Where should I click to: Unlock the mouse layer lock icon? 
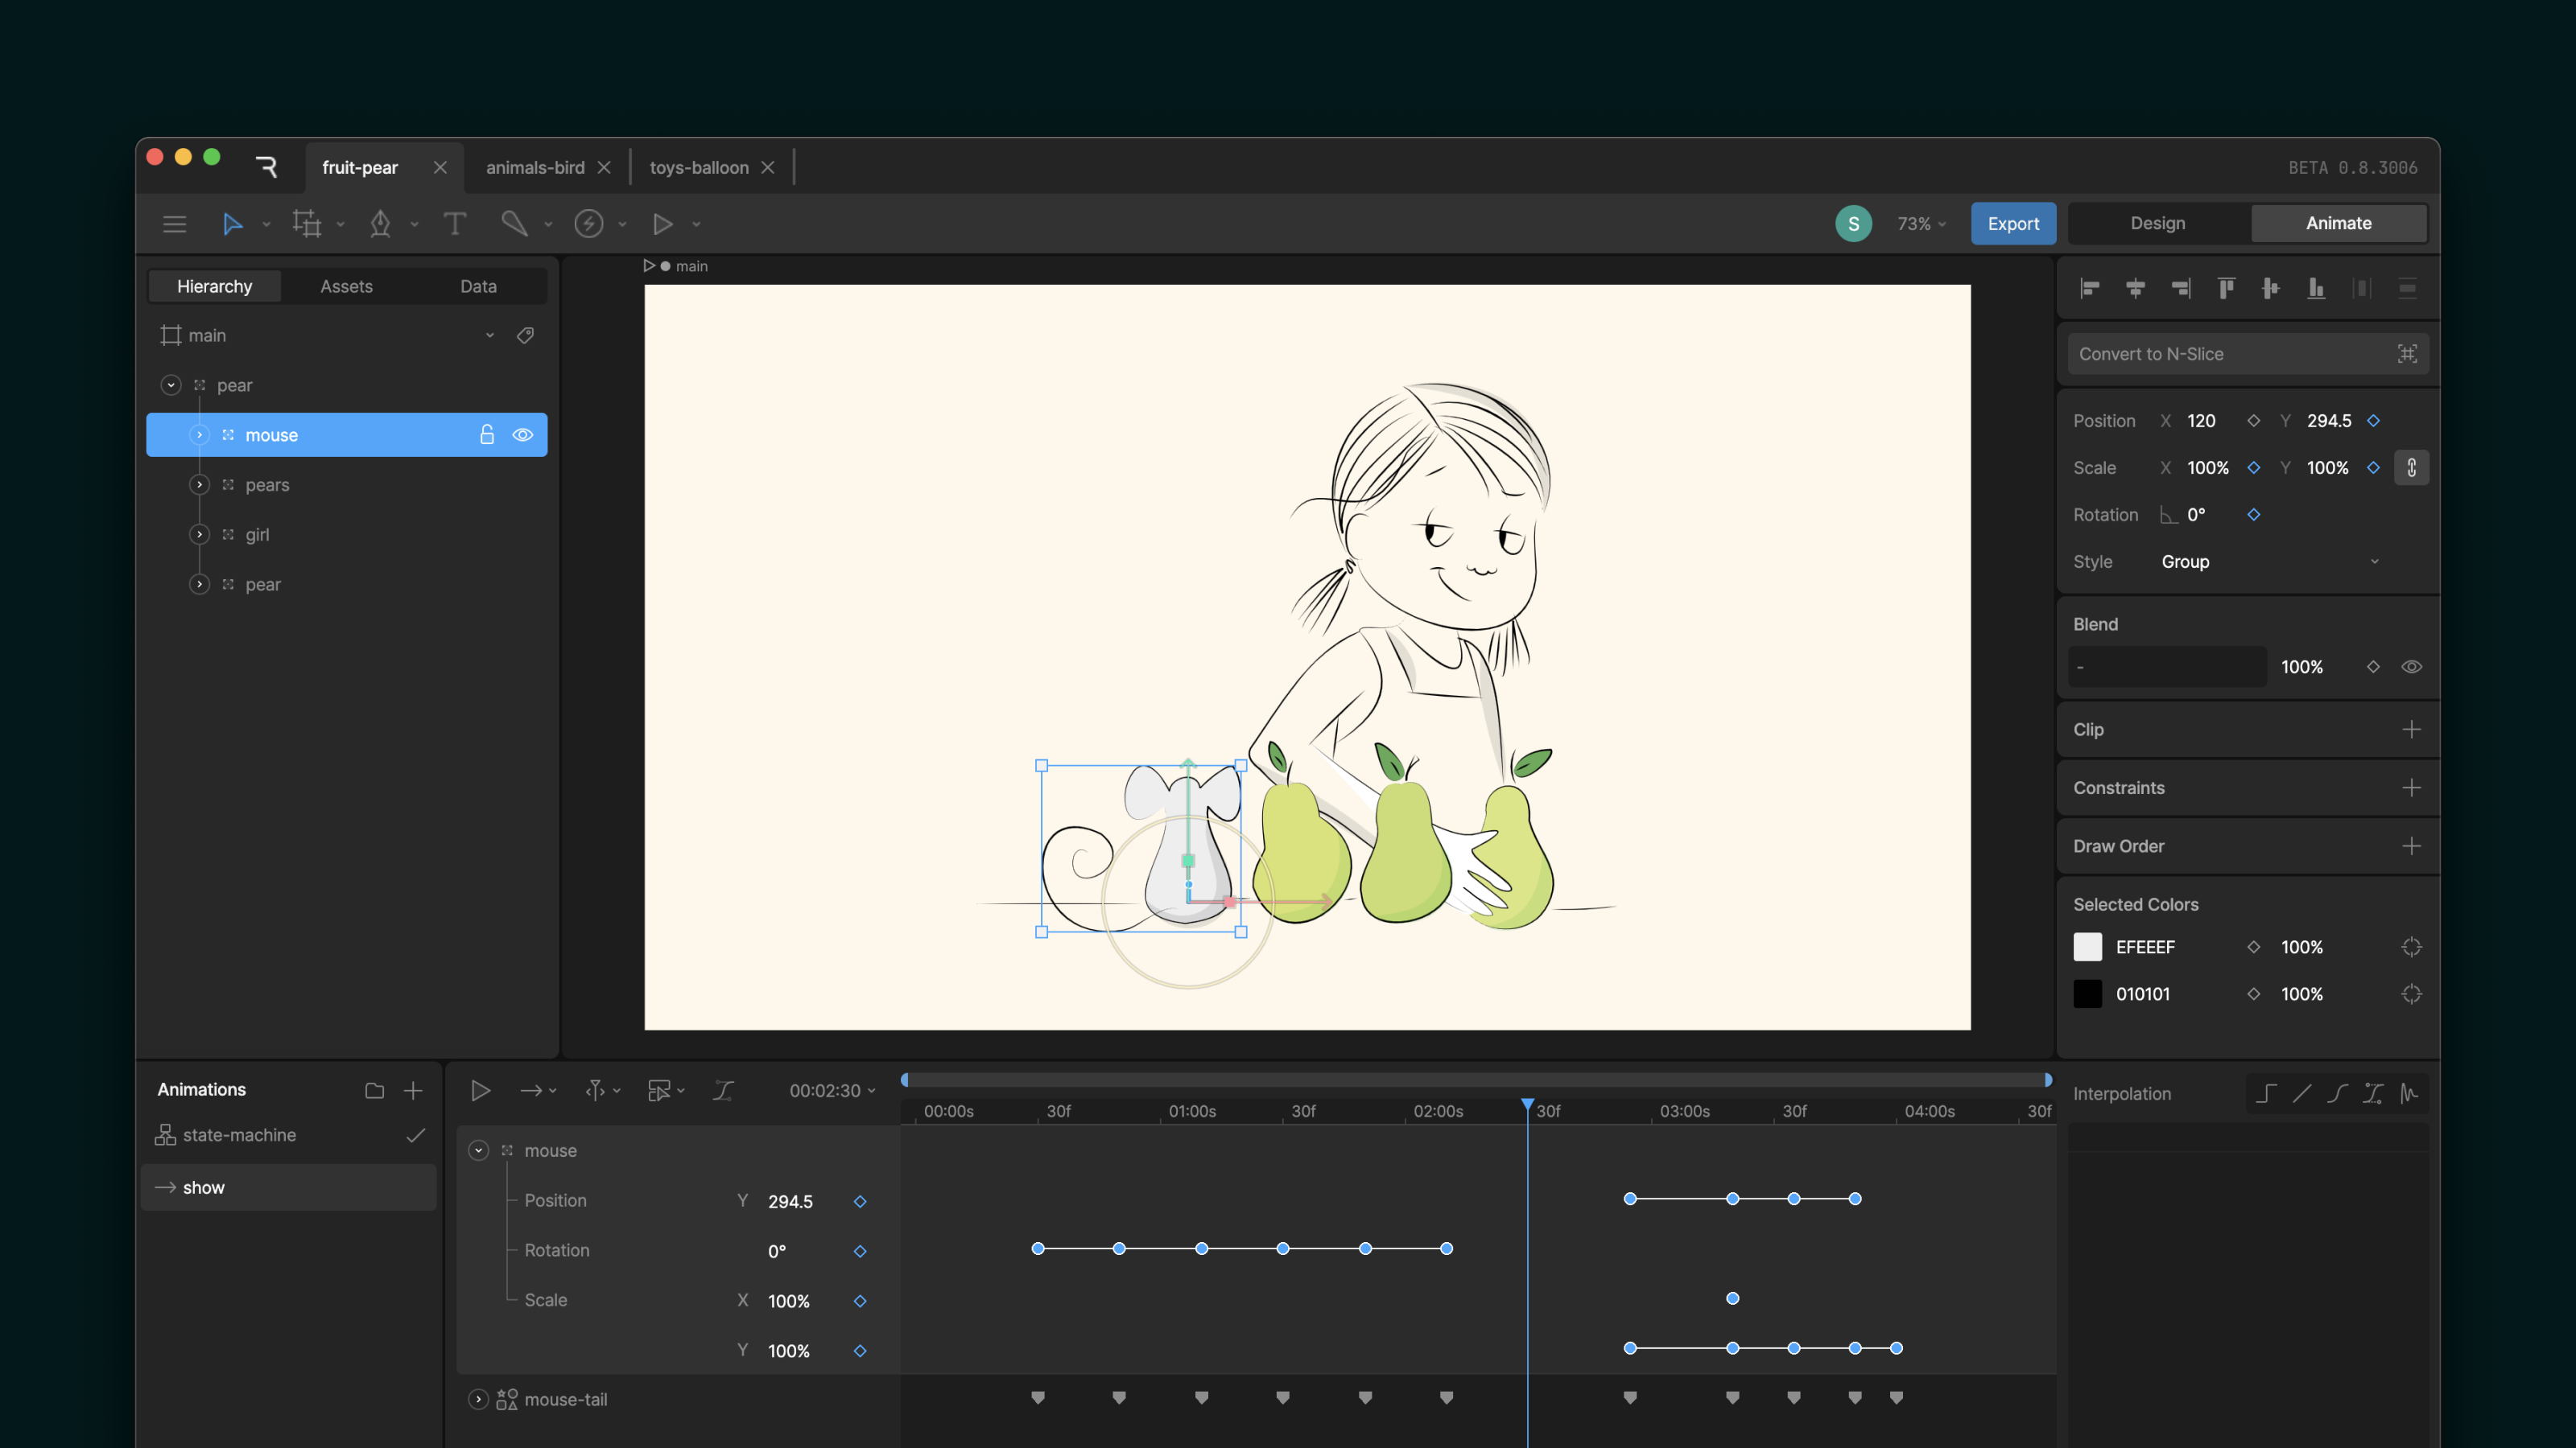tap(487, 434)
